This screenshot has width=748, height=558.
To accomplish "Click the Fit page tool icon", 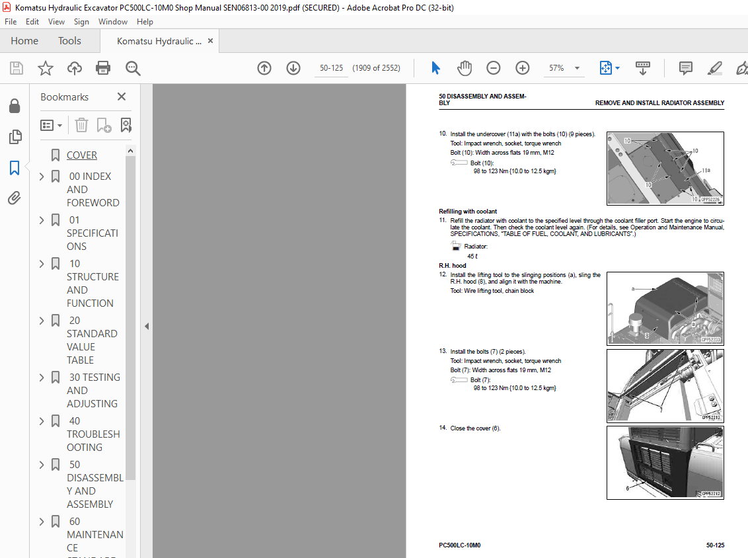I will 605,68.
